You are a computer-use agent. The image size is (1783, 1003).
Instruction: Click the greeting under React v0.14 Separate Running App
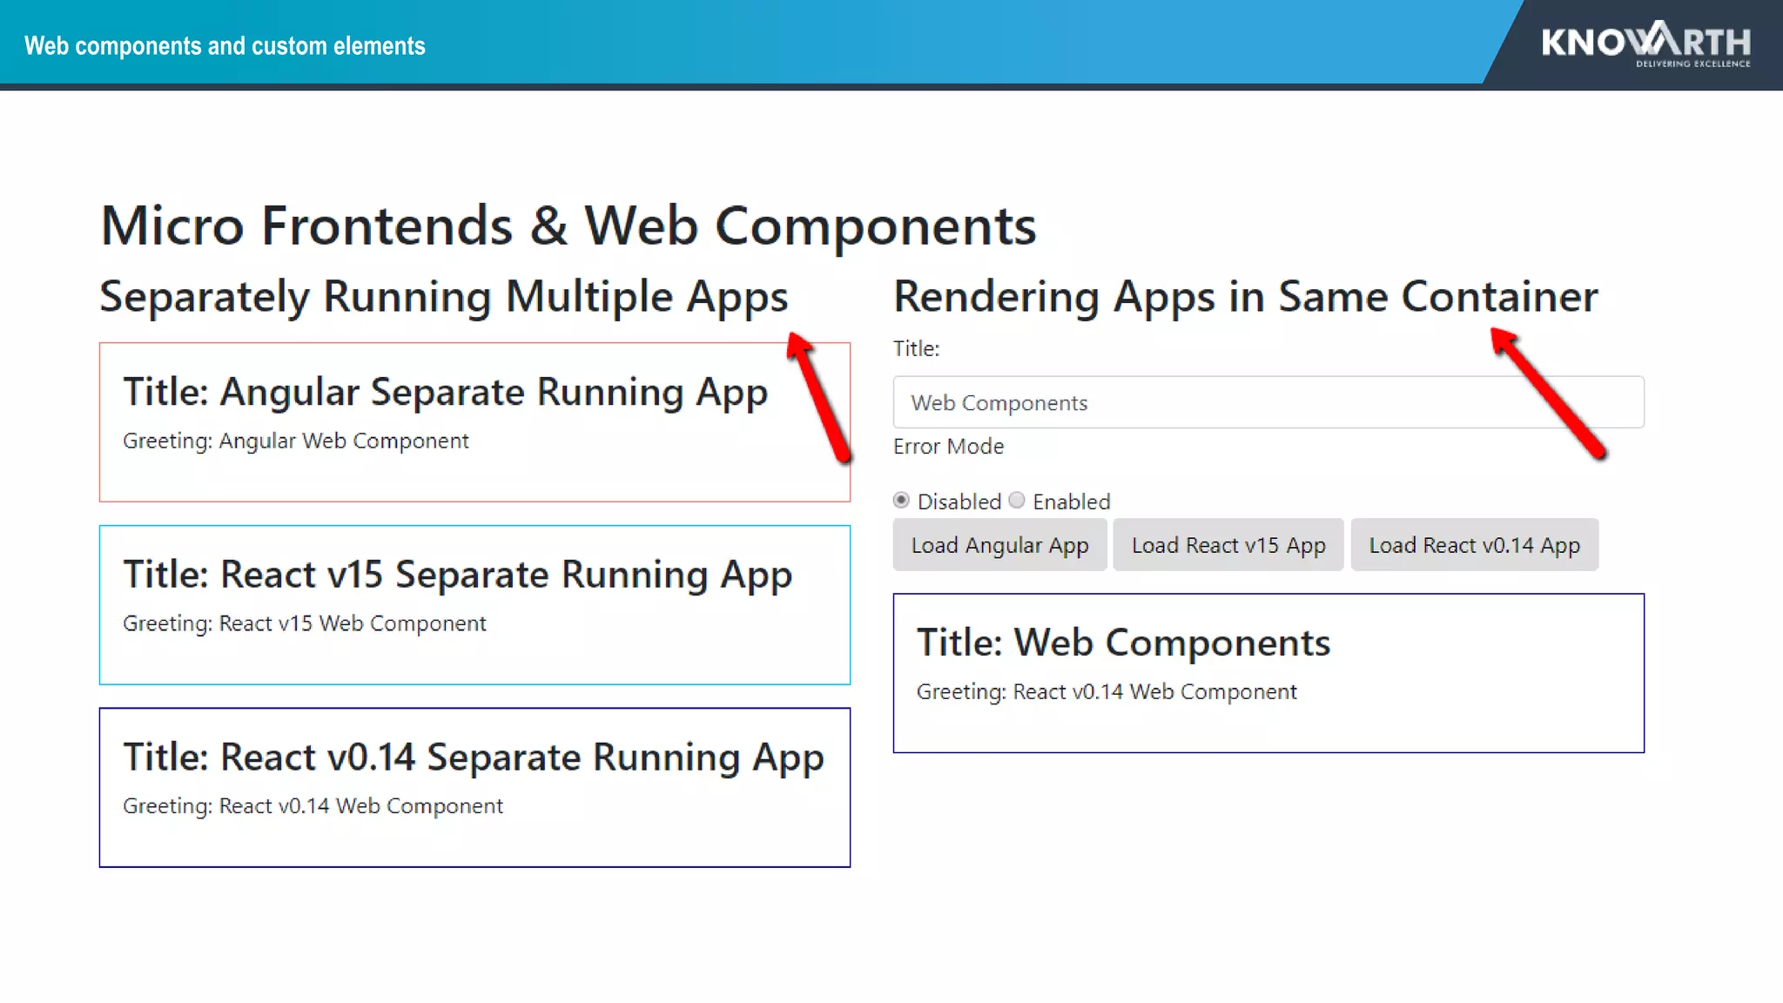pyautogui.click(x=313, y=806)
